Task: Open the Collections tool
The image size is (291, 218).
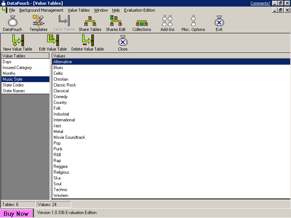Action: click(141, 23)
